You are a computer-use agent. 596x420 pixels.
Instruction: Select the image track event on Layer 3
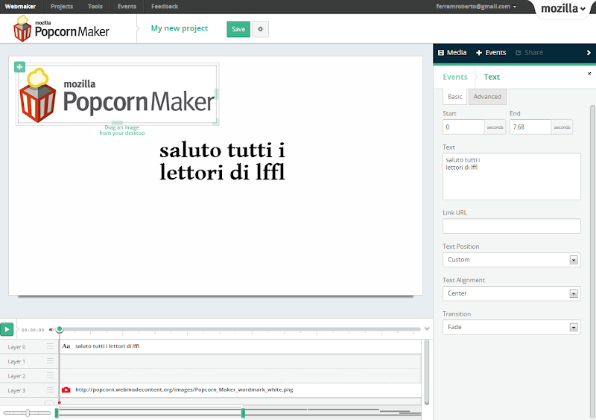(240, 390)
